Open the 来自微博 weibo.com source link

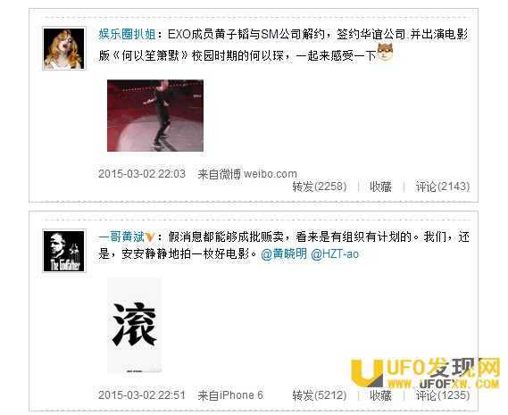click(x=247, y=174)
